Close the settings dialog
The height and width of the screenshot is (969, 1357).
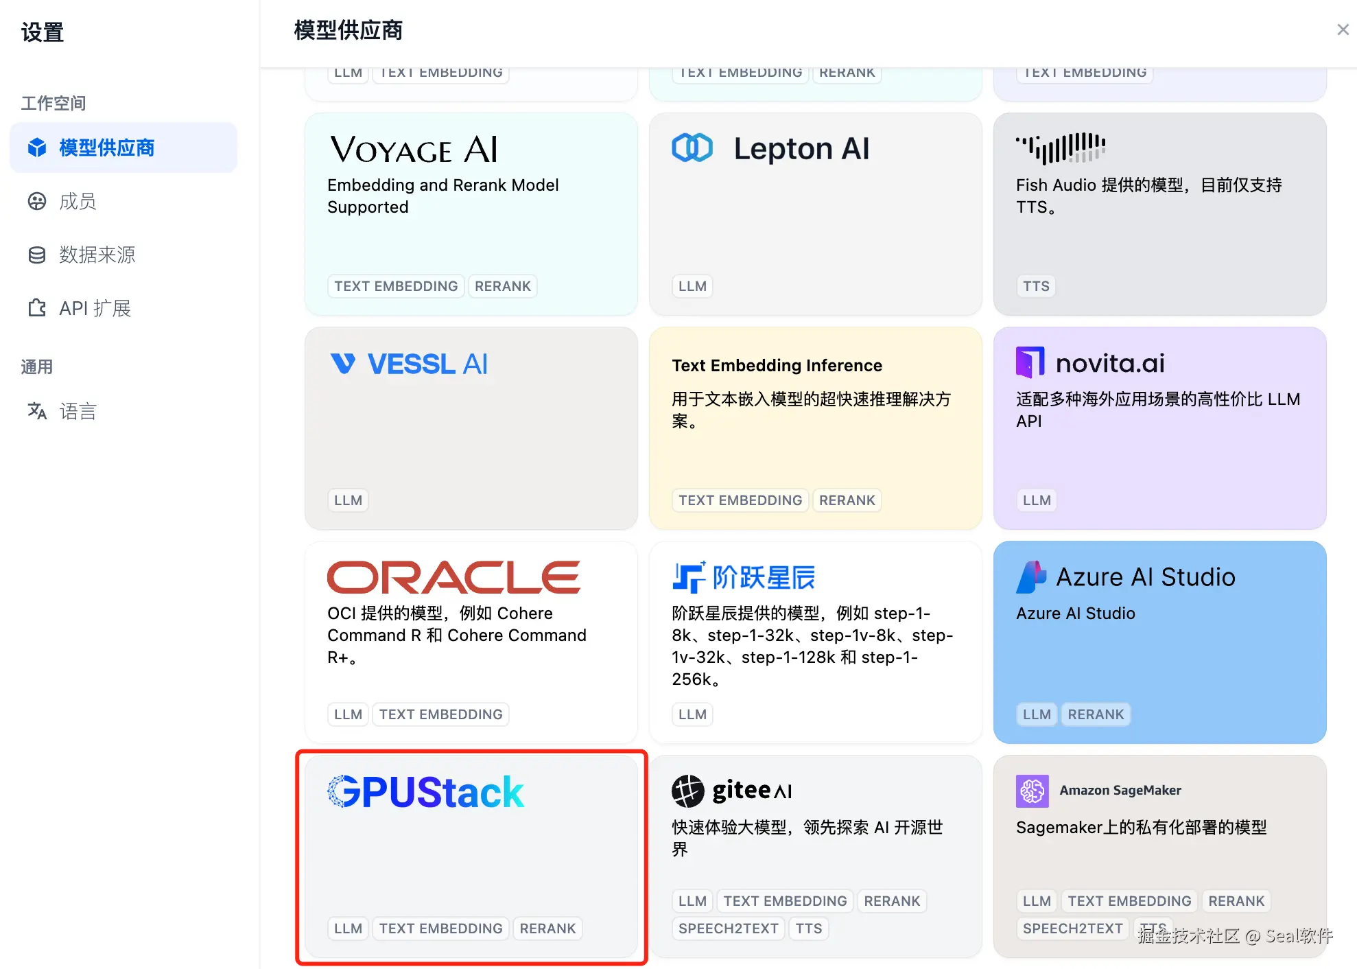tap(1343, 30)
